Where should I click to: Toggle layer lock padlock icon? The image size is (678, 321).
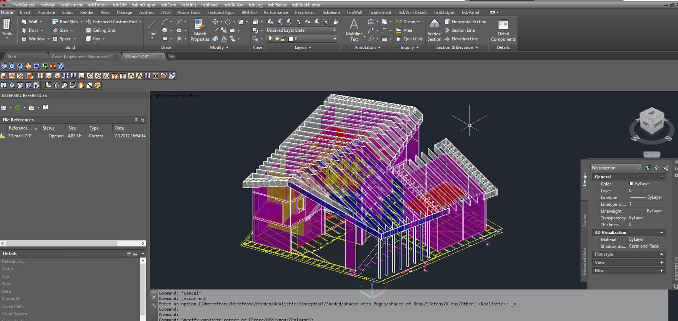point(284,39)
